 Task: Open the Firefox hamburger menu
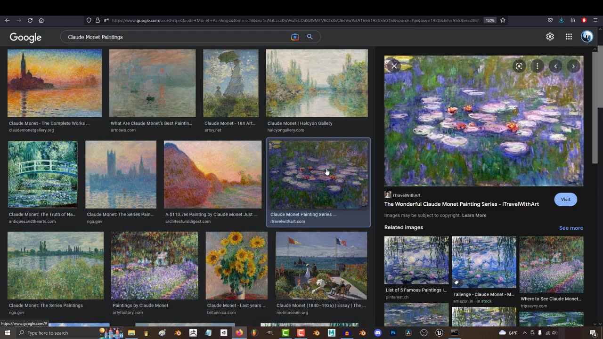coord(595,20)
